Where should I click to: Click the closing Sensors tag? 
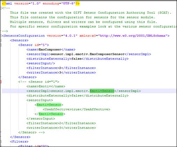point(20,137)
